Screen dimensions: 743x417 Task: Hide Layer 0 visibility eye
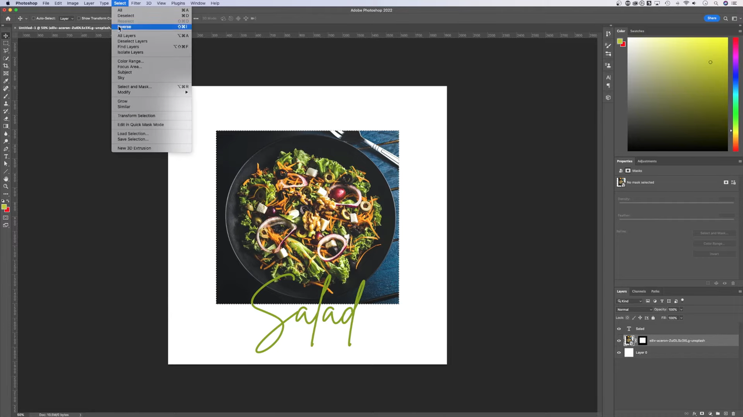click(x=619, y=353)
